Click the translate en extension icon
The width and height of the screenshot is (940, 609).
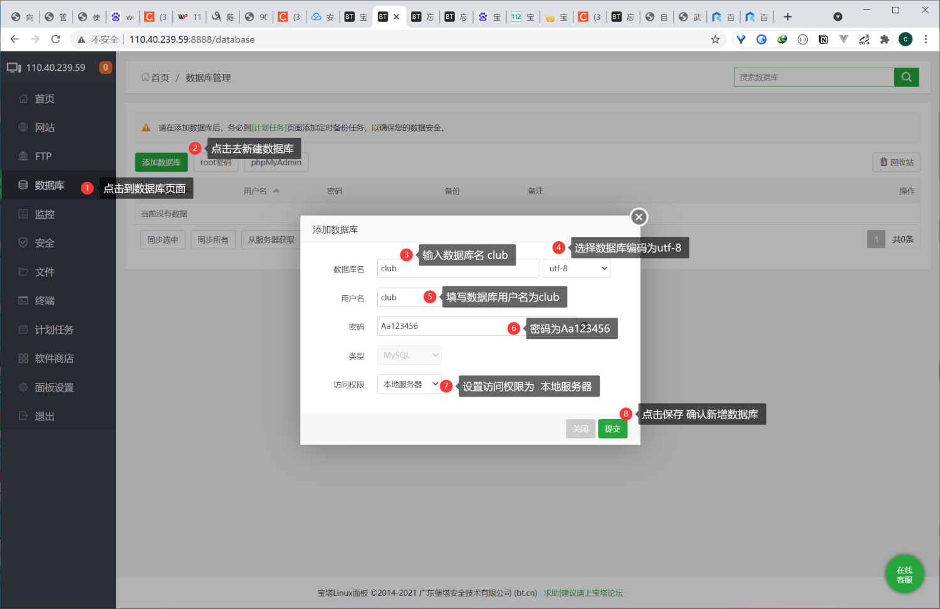click(864, 39)
